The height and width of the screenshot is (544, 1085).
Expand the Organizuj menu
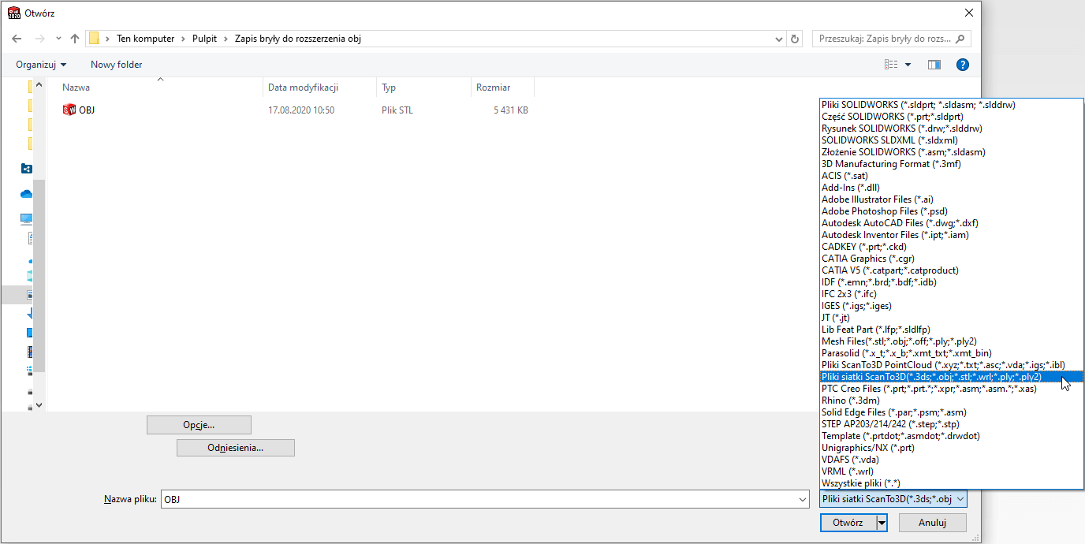pos(41,65)
